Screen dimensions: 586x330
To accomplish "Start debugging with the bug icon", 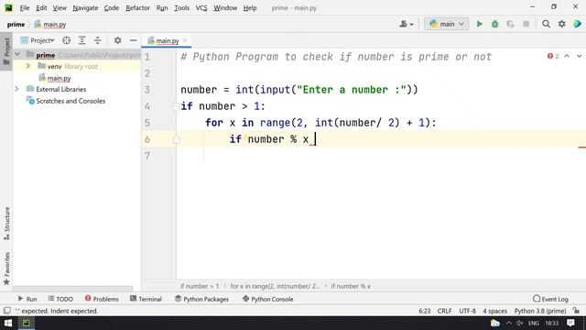I will 494,25.
